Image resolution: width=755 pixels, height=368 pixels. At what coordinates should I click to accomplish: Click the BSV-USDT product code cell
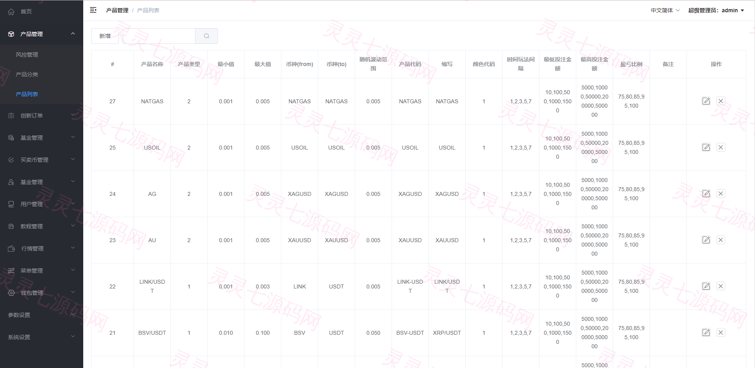[x=410, y=333]
